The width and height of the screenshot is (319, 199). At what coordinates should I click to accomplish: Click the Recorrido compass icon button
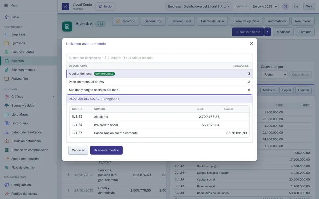126,21
